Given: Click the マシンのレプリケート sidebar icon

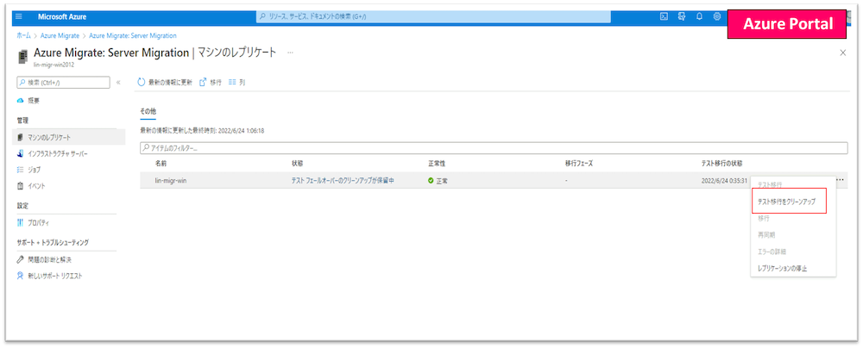Looking at the screenshot, I should coord(21,138).
